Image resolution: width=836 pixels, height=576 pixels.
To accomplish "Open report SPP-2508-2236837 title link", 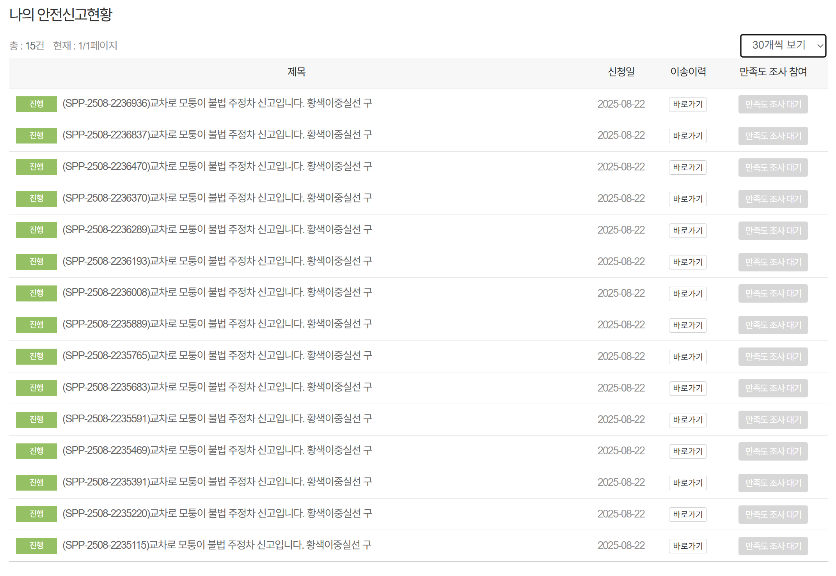I will [217, 135].
